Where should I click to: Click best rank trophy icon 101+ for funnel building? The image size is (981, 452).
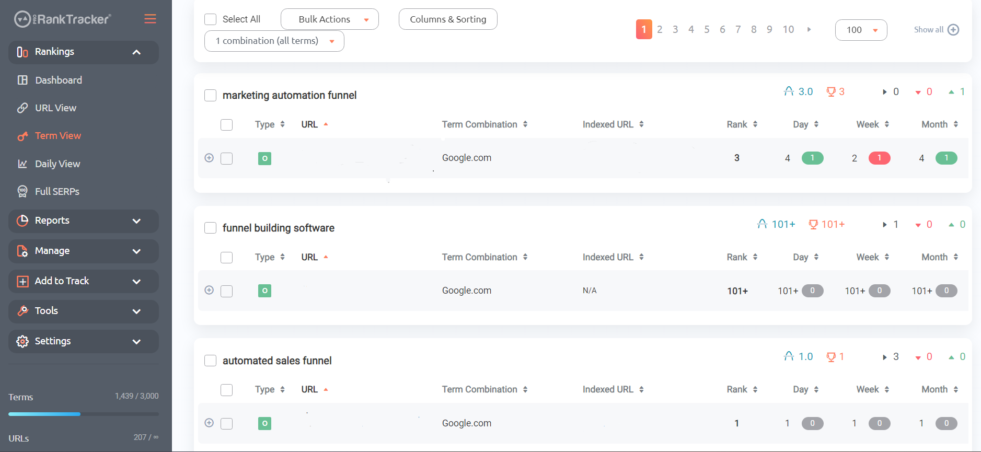[x=813, y=224]
